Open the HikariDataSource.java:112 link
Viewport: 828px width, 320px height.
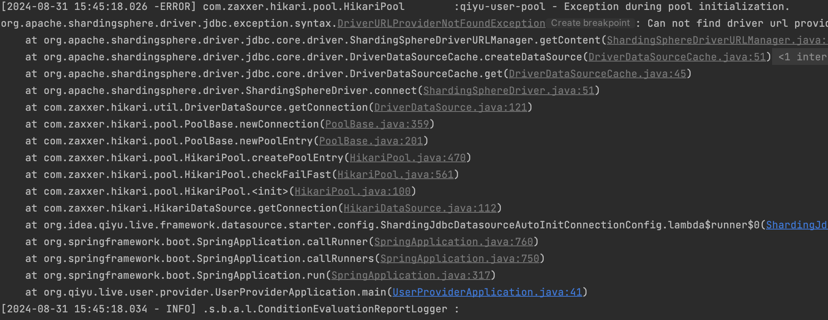click(x=420, y=208)
